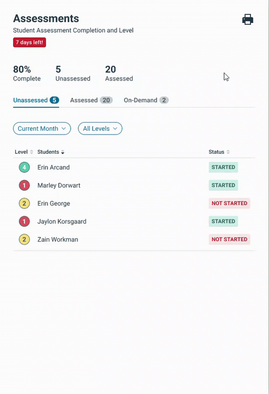The height and width of the screenshot is (394, 269).
Task: Click Erin George's NOT STARTED status
Action: click(229, 204)
